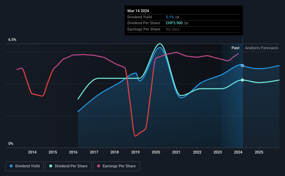
Task: Select the 2023 x-axis label
Action: [218, 152]
